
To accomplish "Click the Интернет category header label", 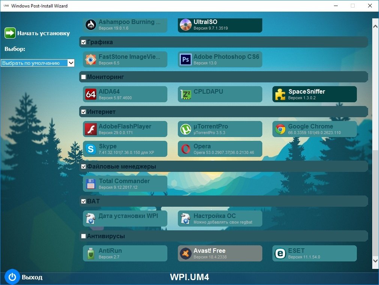I will (101, 112).
